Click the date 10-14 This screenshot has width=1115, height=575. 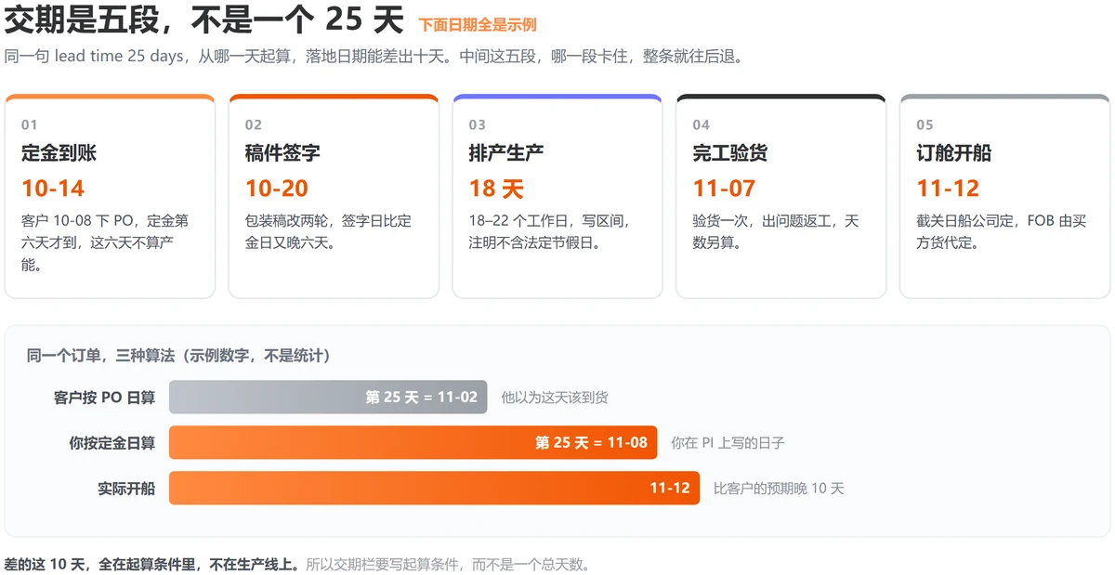click(53, 189)
